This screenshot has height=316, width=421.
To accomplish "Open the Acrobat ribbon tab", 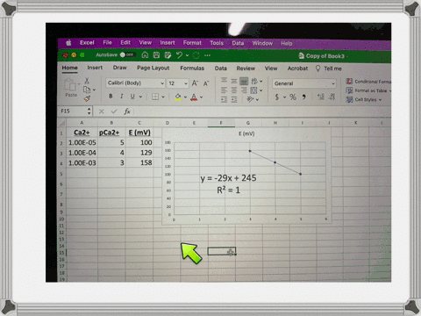I will [x=297, y=68].
